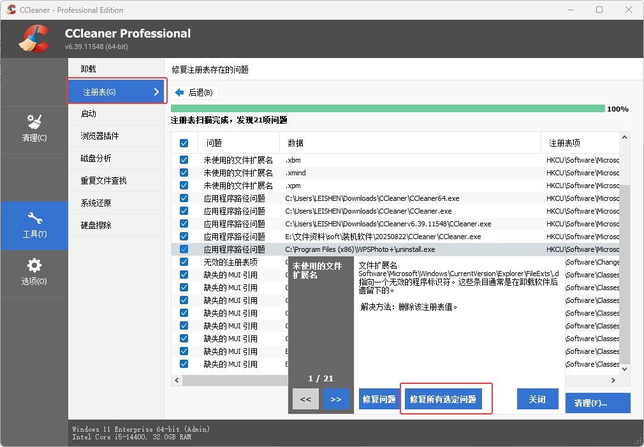Click the horizontal scroll right arrow
Image resolution: width=644 pixels, height=447 pixels.
(613, 380)
